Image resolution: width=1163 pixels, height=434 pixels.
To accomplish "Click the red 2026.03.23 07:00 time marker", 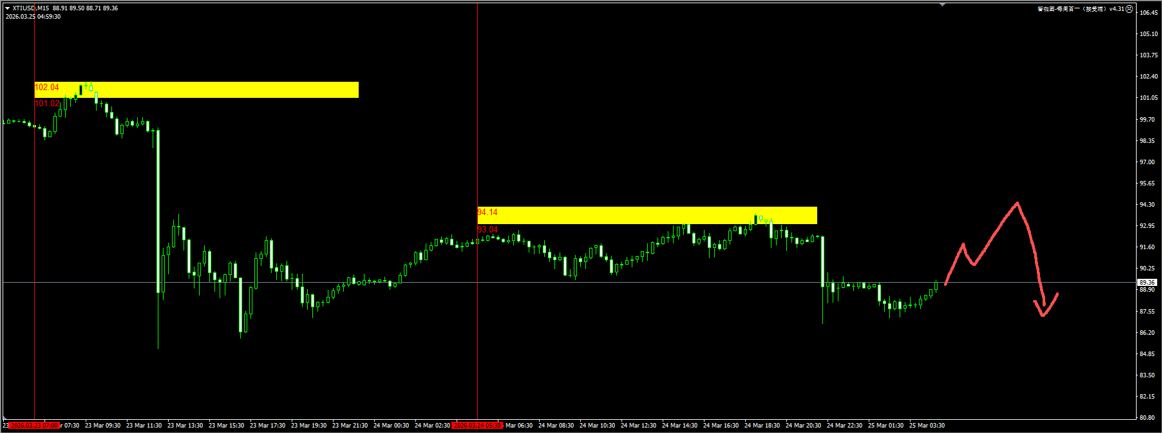I will tap(34, 426).
